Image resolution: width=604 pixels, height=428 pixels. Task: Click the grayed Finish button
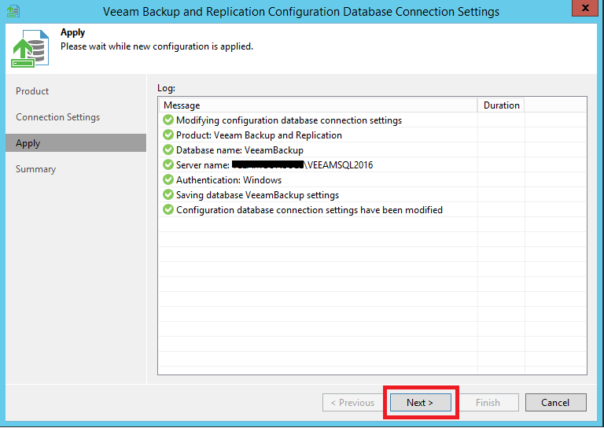pos(488,403)
